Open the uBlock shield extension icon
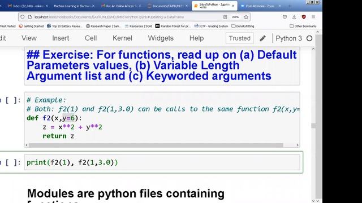This screenshot has height=203, width=362. (304, 17)
